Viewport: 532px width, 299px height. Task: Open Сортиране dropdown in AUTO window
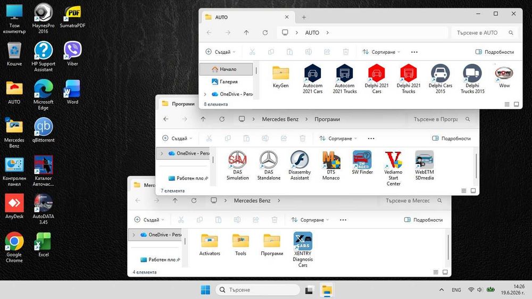click(381, 52)
